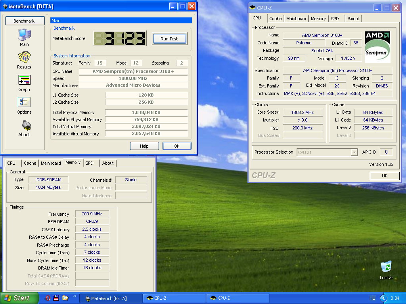Screen dimensions: 406x304
Task: Click the Level 2 256 KBytes value
Action: pos(373,128)
